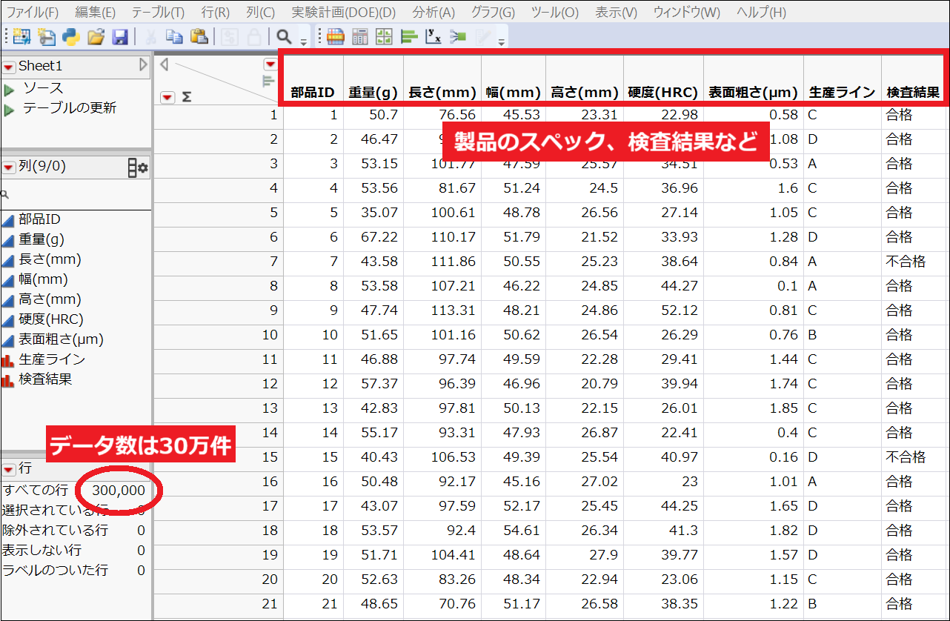950x621 pixels.
Task: Click 除外されている行 in rows panel
Action: click(55, 531)
